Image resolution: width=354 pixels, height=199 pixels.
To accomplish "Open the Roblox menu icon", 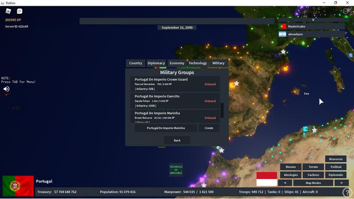I will pyautogui.click(x=8, y=11).
